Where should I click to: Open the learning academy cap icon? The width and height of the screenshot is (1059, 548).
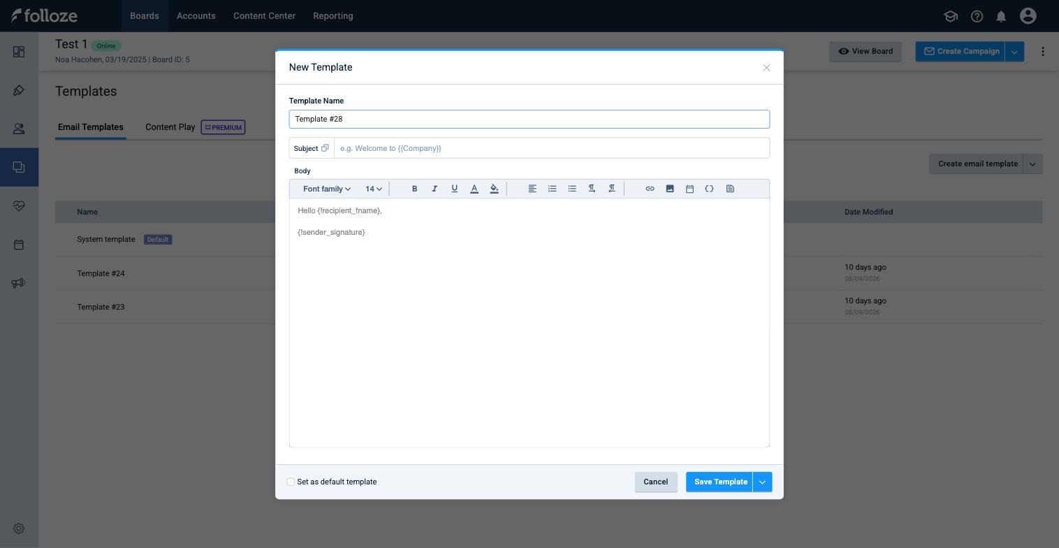pos(951,16)
